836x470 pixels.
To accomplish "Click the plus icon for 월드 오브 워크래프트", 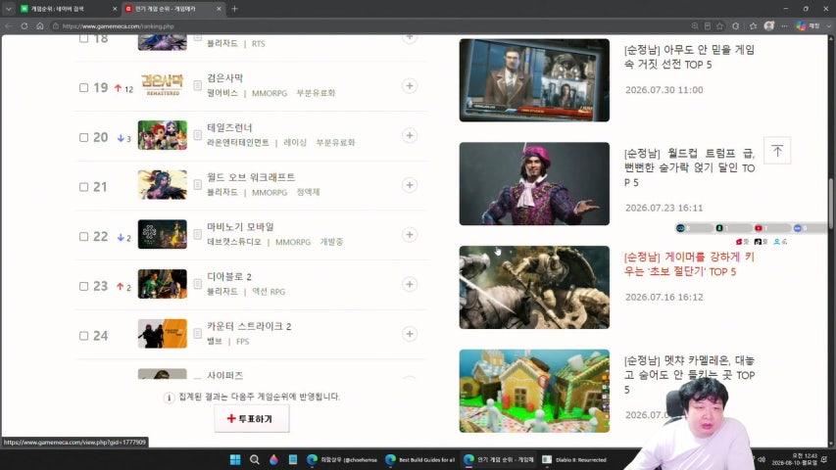I will [x=410, y=185].
